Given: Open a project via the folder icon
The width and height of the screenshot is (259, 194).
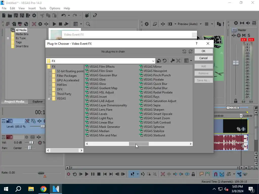Looking at the screenshot, I should tap(10, 15).
